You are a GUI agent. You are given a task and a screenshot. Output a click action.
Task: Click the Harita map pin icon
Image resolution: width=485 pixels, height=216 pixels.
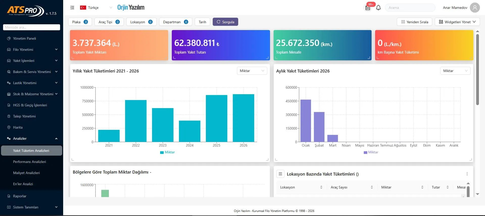tap(9, 127)
